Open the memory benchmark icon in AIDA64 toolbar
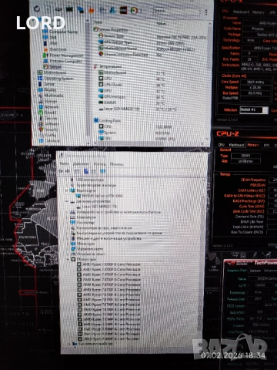The image size is (277, 370). point(69,9)
